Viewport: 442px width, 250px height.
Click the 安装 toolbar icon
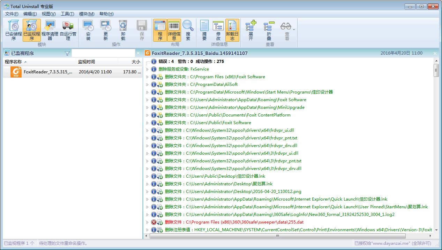(88, 30)
